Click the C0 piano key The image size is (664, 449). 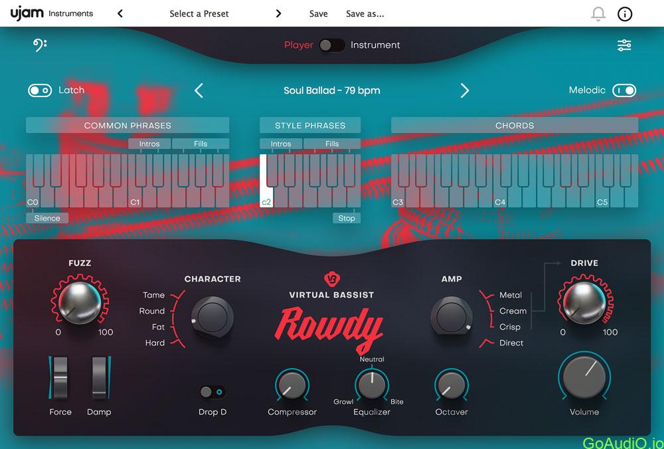click(x=32, y=197)
